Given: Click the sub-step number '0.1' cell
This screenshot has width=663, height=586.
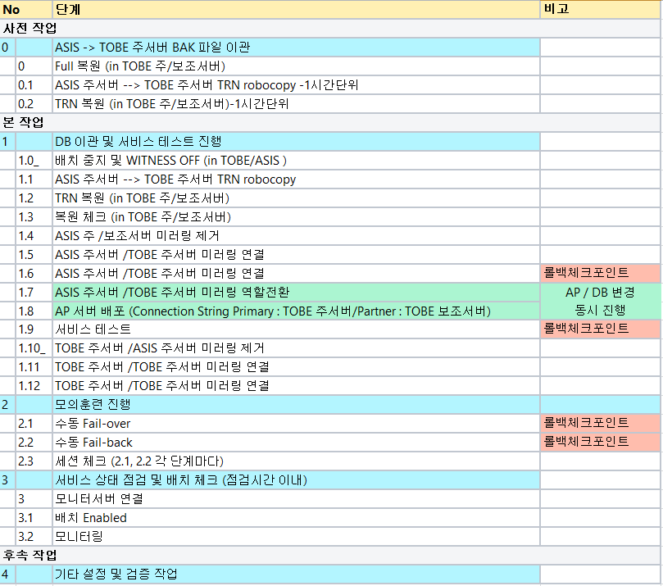Looking at the screenshot, I should (34, 85).
